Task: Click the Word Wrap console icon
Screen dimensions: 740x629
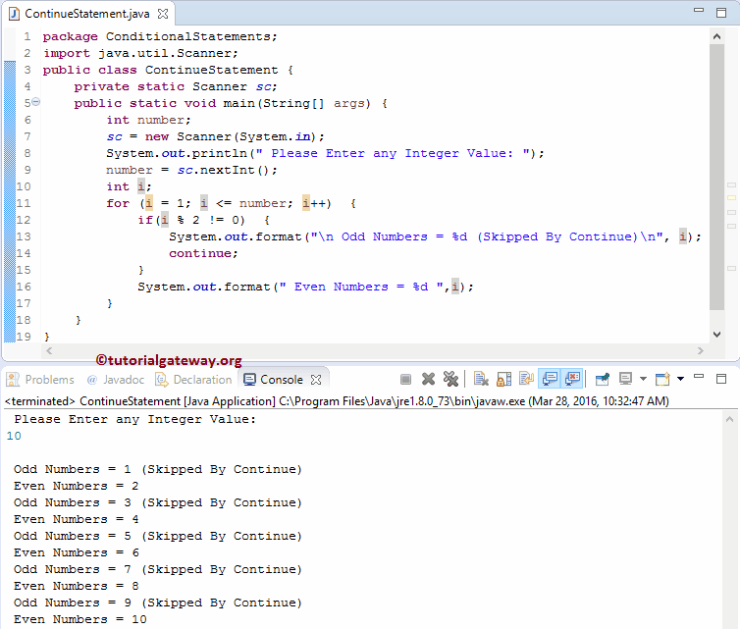Action: pyautogui.click(x=527, y=379)
